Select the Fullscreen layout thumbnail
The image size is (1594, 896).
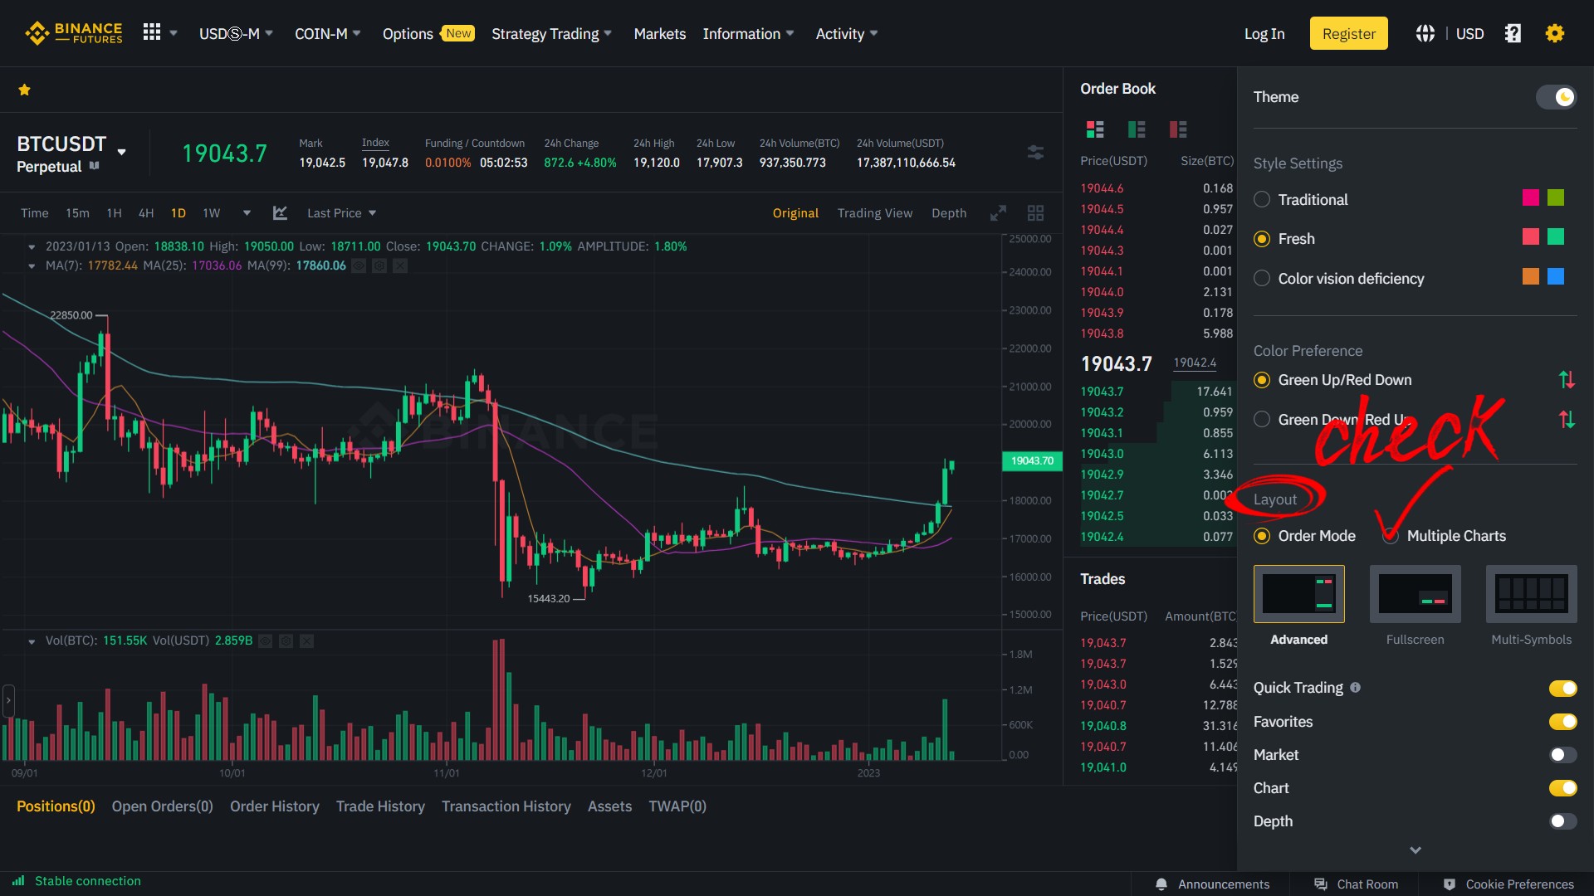pyautogui.click(x=1416, y=594)
